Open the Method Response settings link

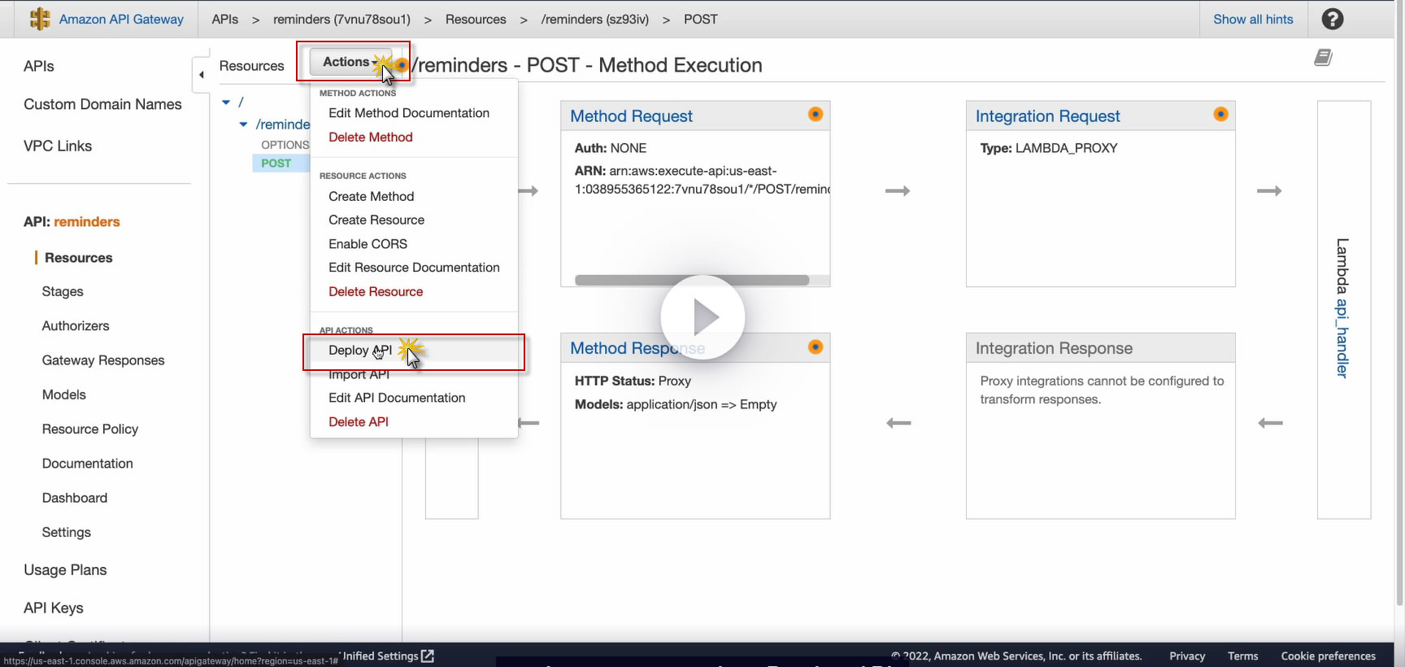[x=637, y=348]
